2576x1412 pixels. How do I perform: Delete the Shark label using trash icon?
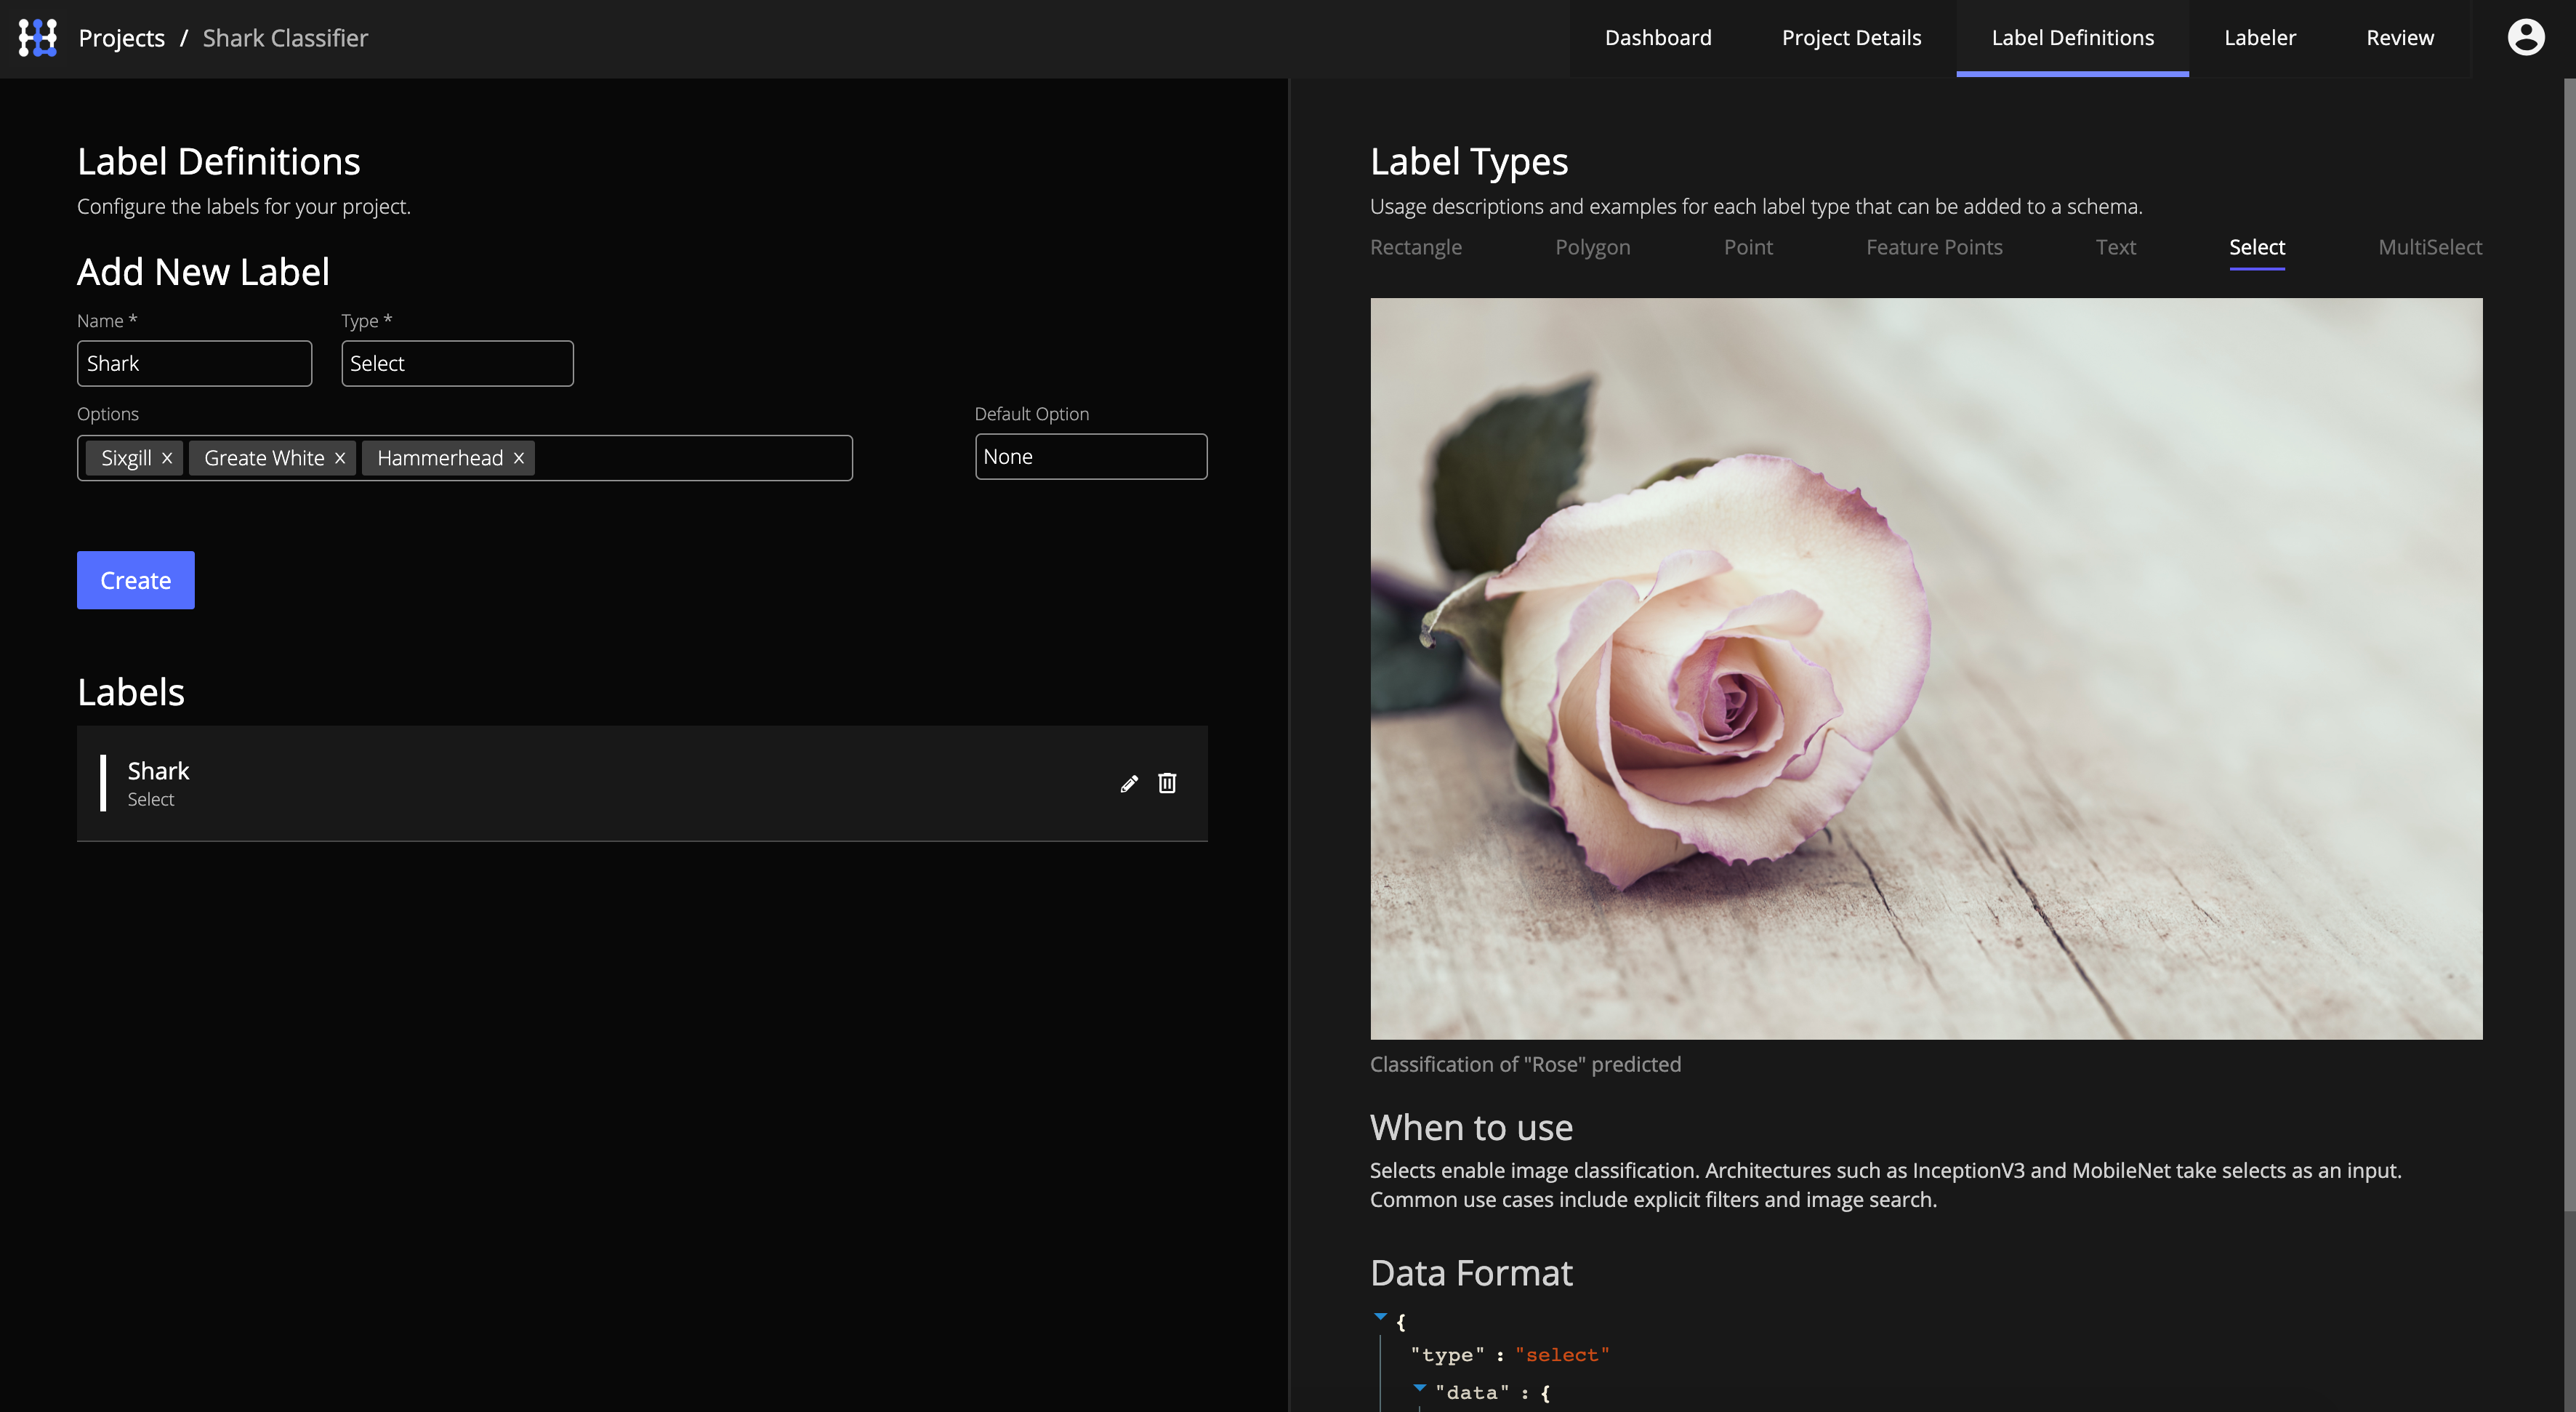pos(1167,783)
